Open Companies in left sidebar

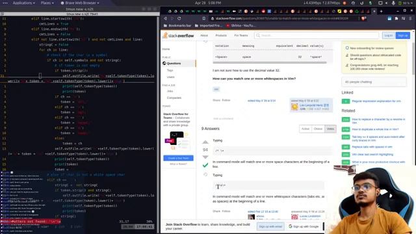pyautogui.click(x=174, y=97)
